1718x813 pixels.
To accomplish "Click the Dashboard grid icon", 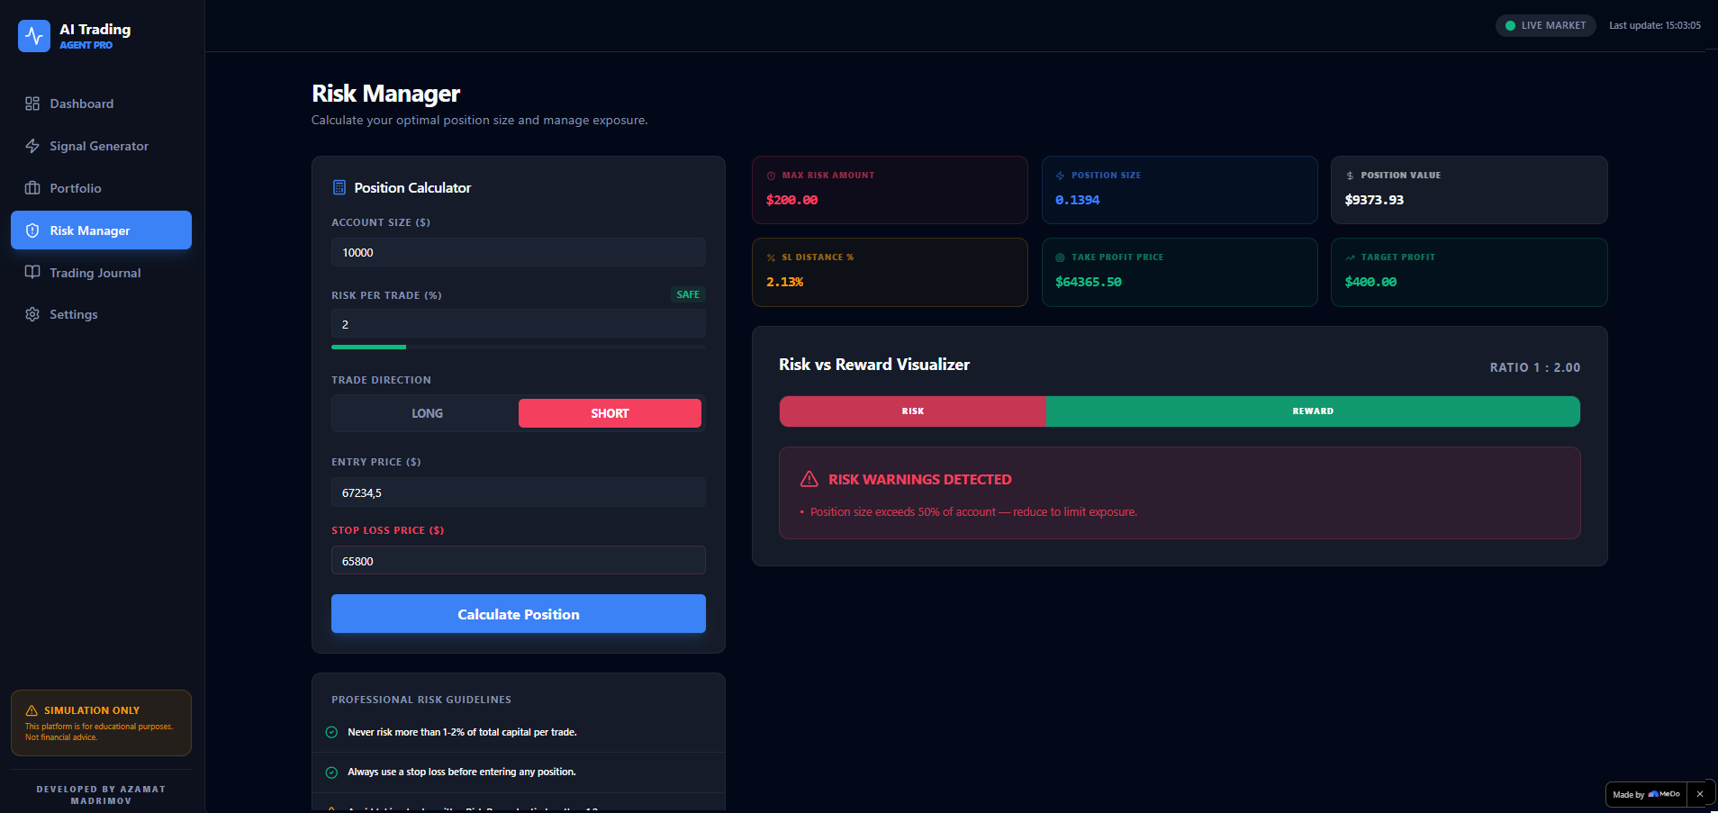I will click(32, 104).
